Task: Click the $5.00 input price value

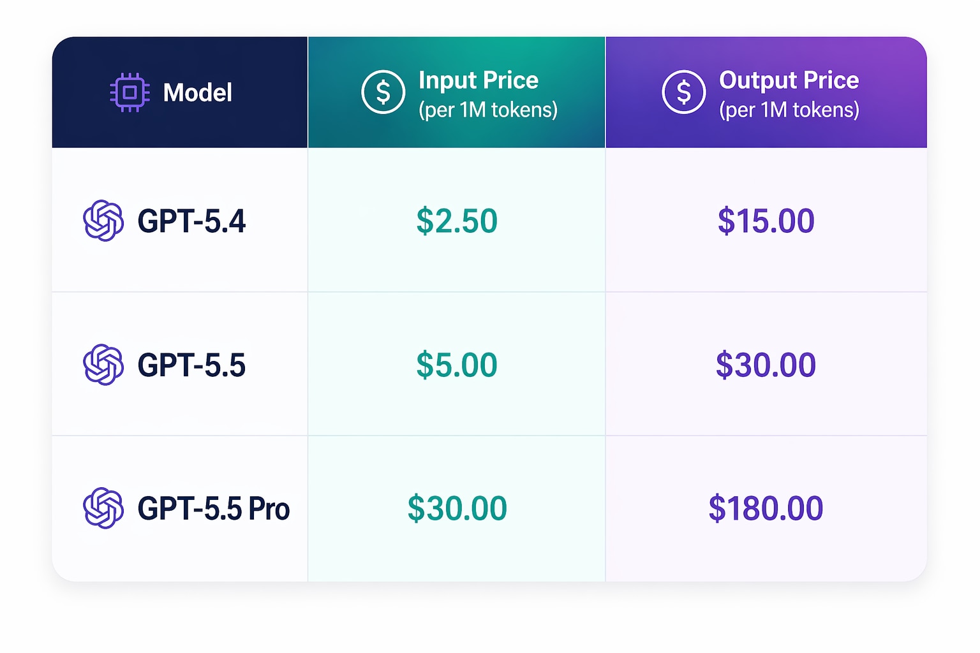Action: (457, 365)
